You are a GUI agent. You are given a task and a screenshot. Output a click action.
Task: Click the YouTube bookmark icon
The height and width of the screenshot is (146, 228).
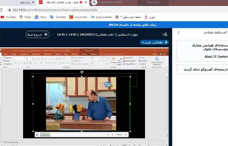click(2, 17)
